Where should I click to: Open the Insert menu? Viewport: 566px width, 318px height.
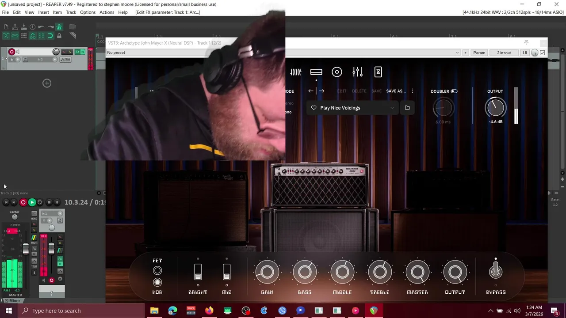coord(43,12)
